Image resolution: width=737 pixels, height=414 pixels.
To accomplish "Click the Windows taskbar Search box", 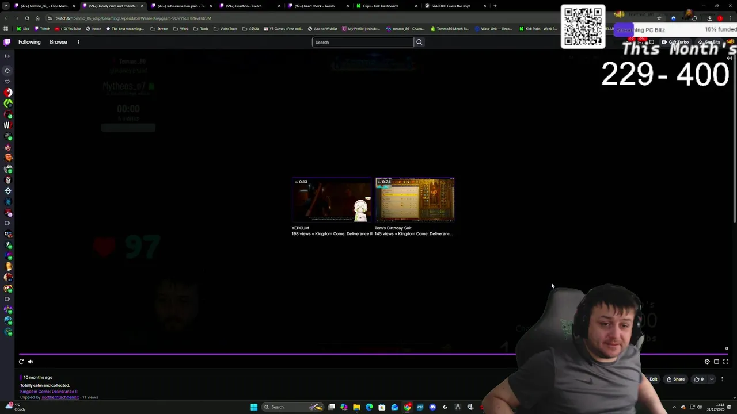I will coord(292,407).
